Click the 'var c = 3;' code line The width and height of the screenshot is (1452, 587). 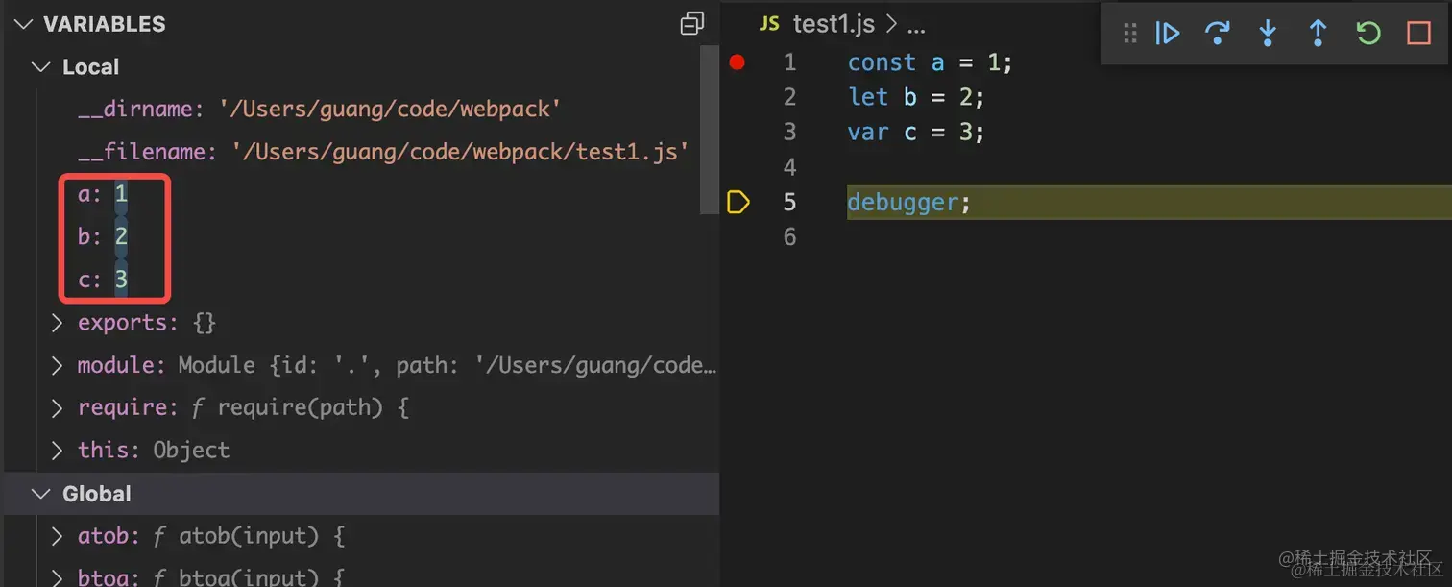tap(916, 132)
